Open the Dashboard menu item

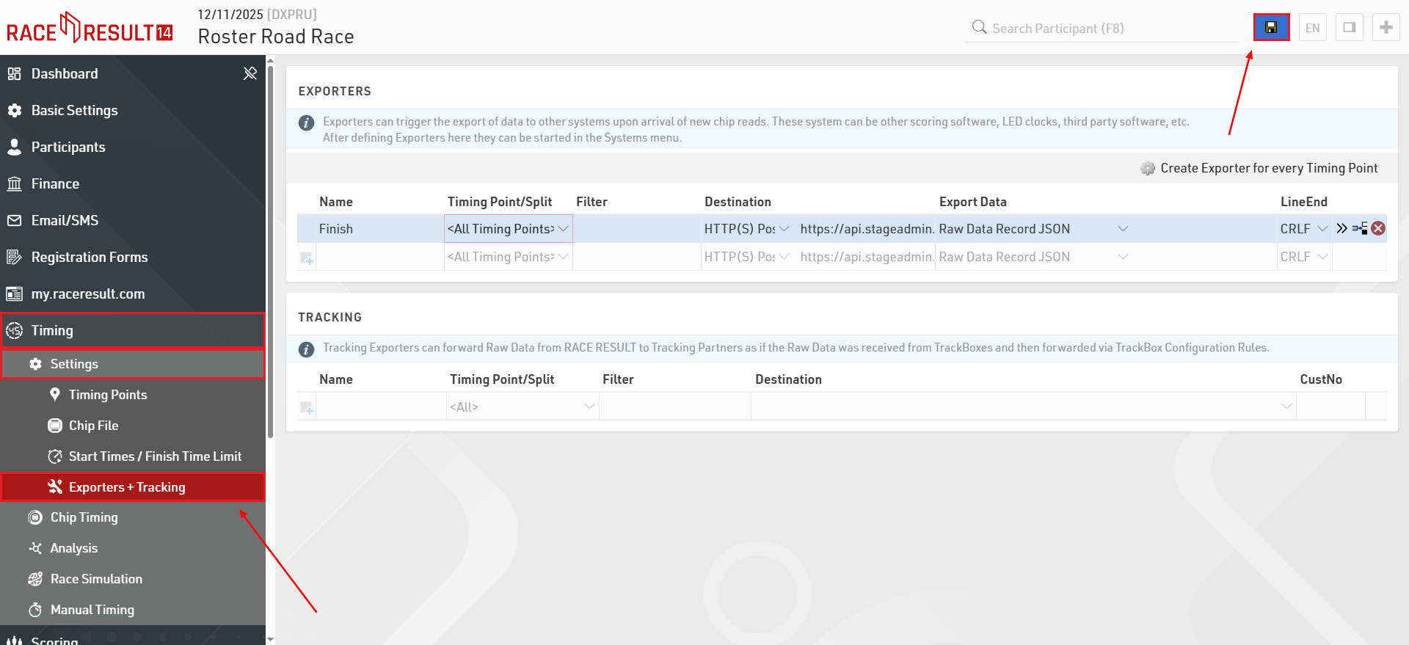pos(132,73)
